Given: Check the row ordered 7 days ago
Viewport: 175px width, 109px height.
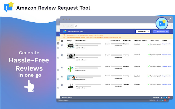Looking at the screenshot, I should [x=62, y=77].
